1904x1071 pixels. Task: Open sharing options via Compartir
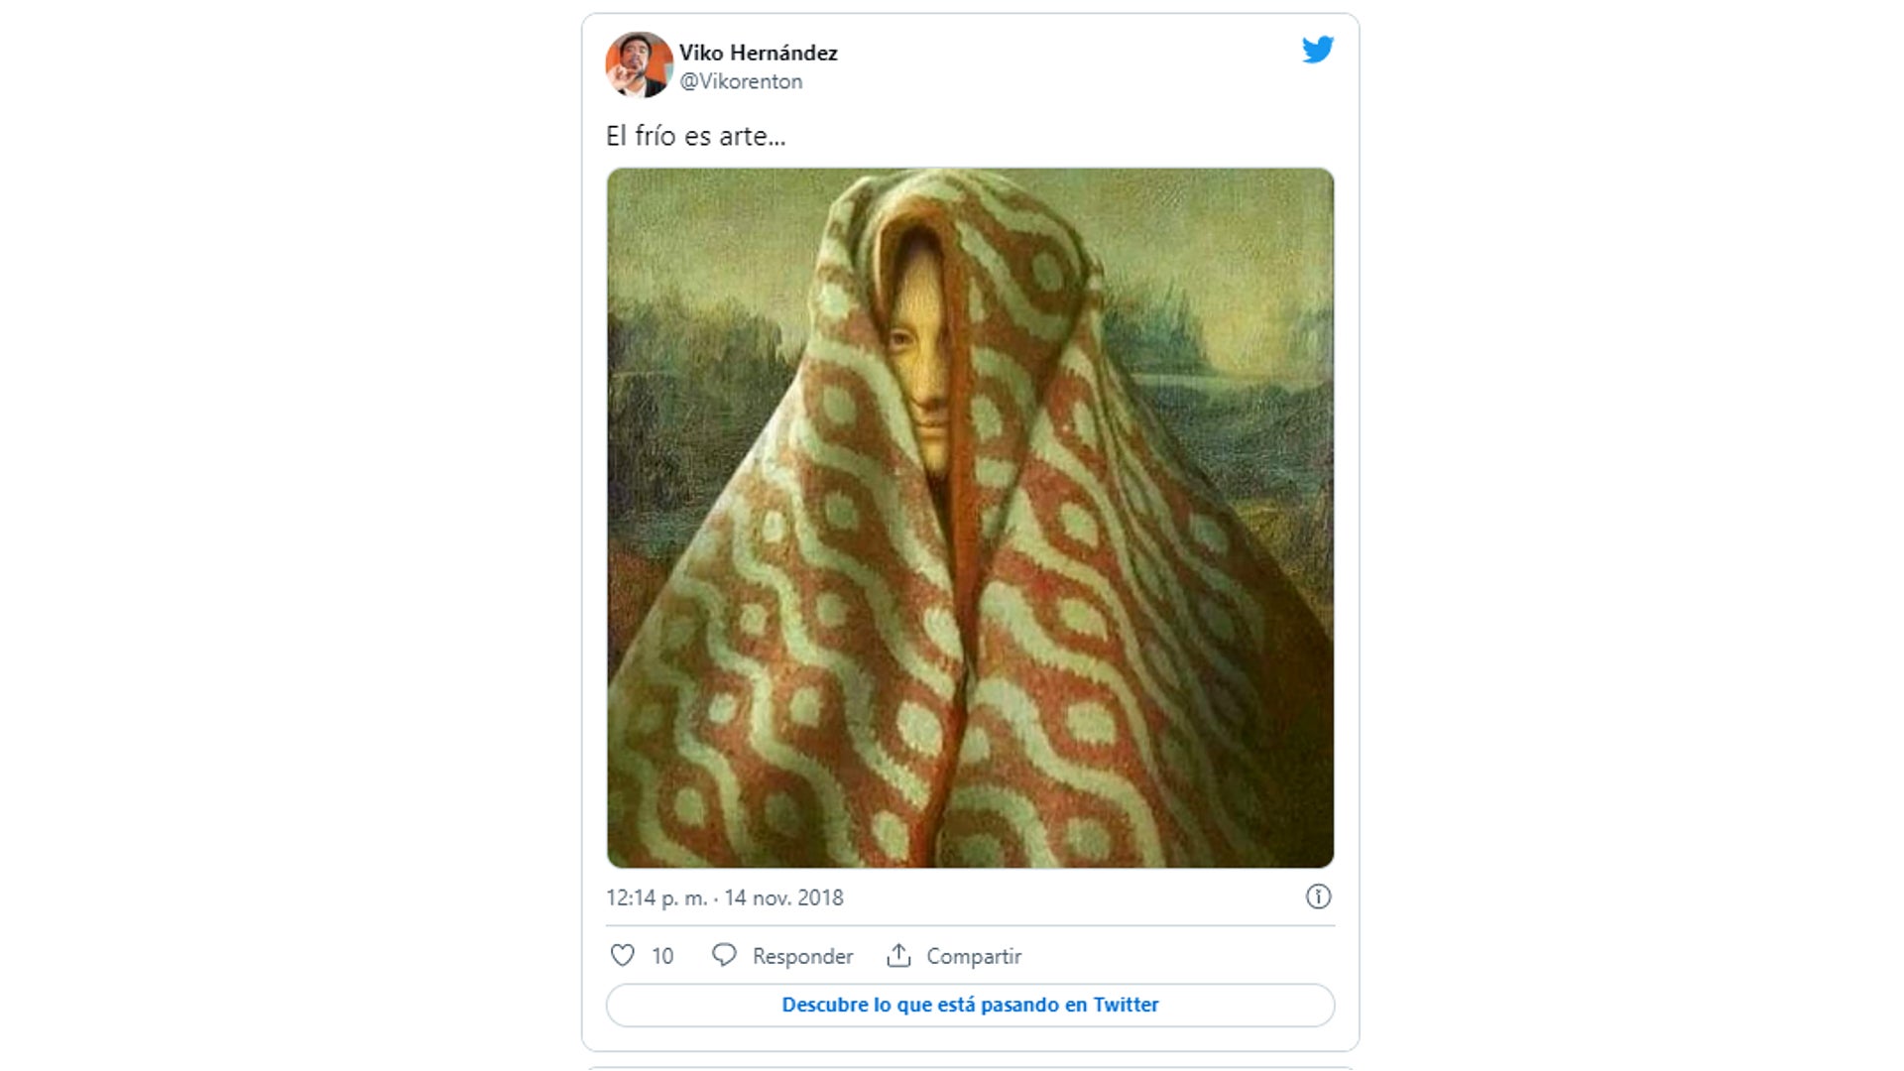[972, 955]
